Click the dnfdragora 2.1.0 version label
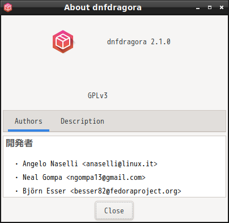Viewport: 229px width, 223px height. [x=139, y=42]
